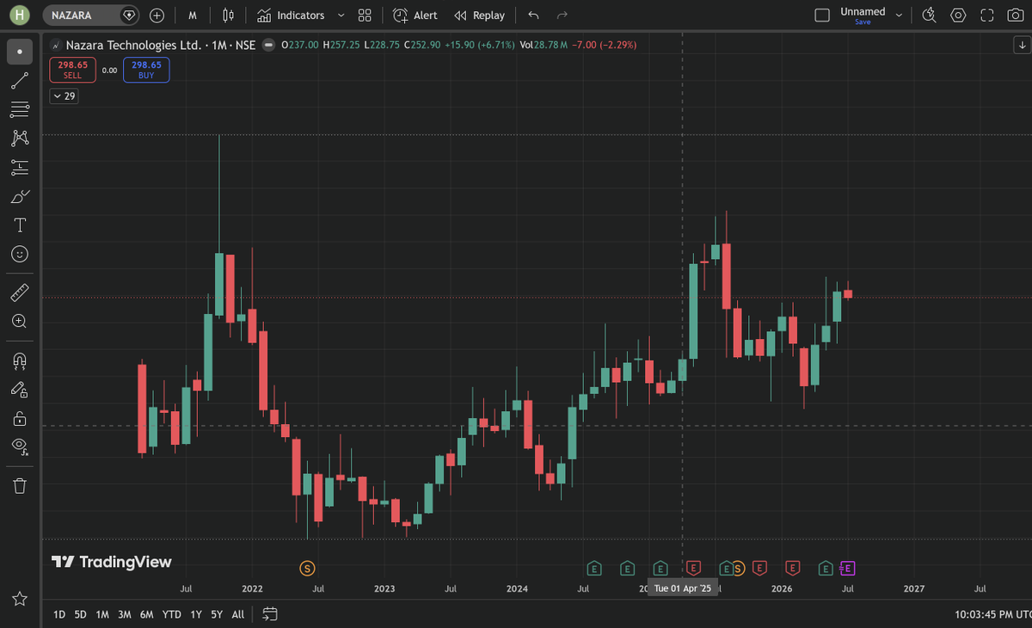Click the 0.00 spread value
This screenshot has width=1032, height=628.
109,71
